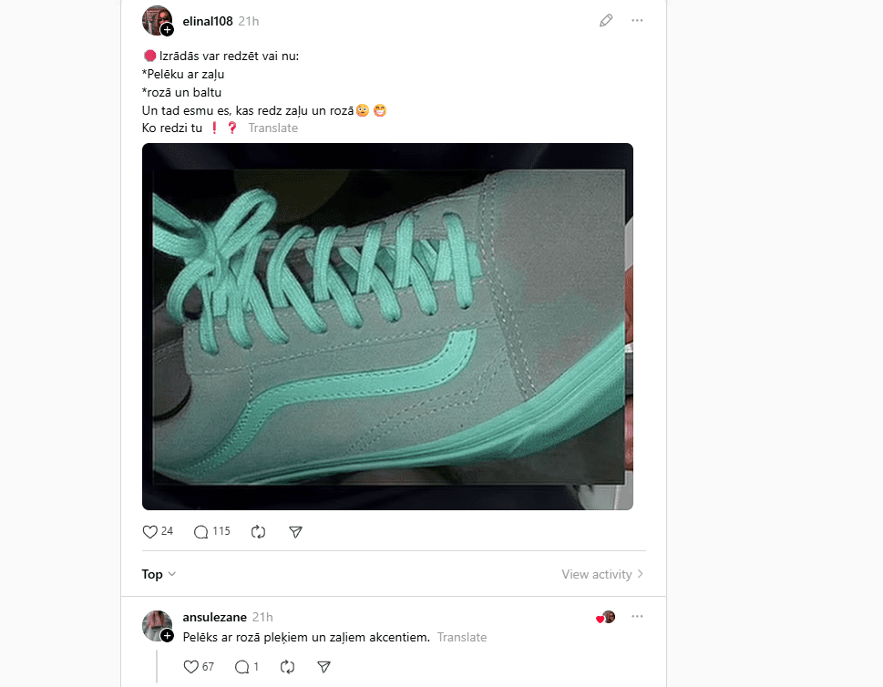
Task: Open the ansulezane profile name
Action: 214,617
